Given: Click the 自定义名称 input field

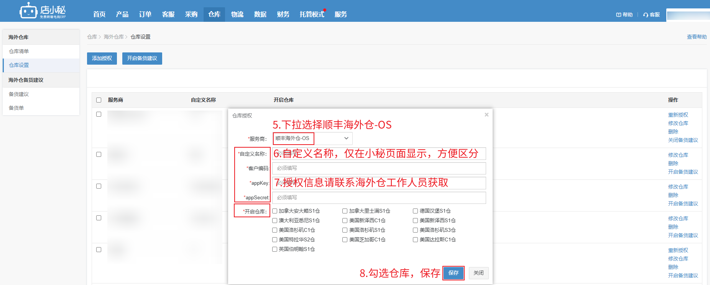Looking at the screenshot, I should click(379, 153).
